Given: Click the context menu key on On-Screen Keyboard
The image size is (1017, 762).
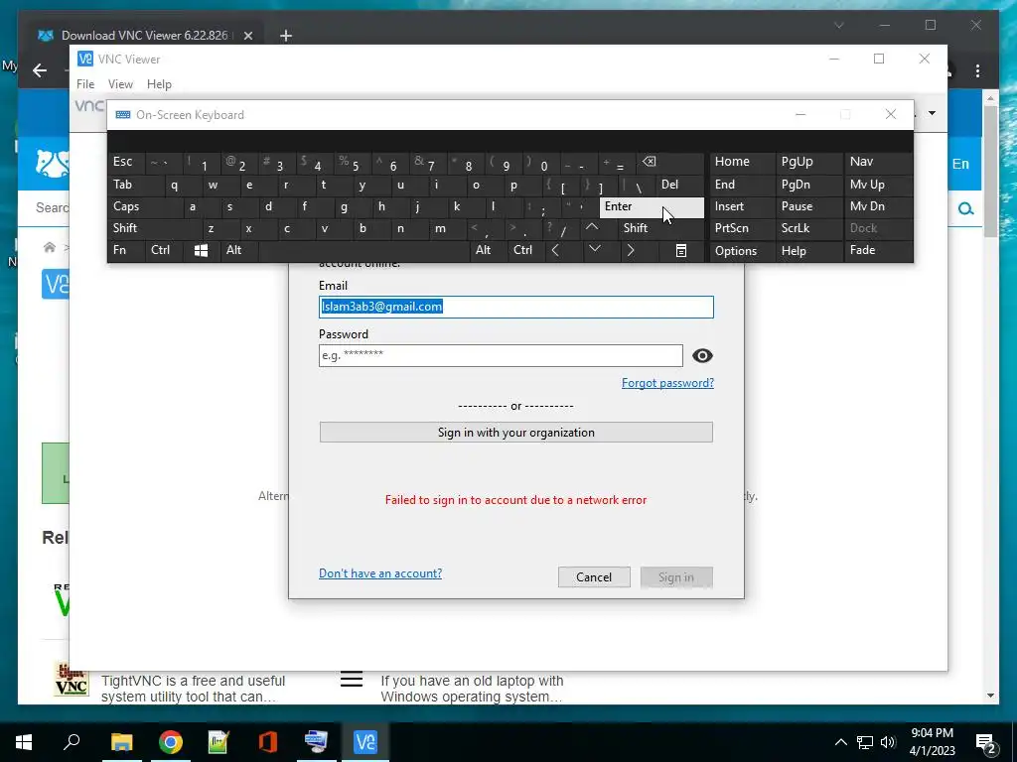Looking at the screenshot, I should point(681,250).
